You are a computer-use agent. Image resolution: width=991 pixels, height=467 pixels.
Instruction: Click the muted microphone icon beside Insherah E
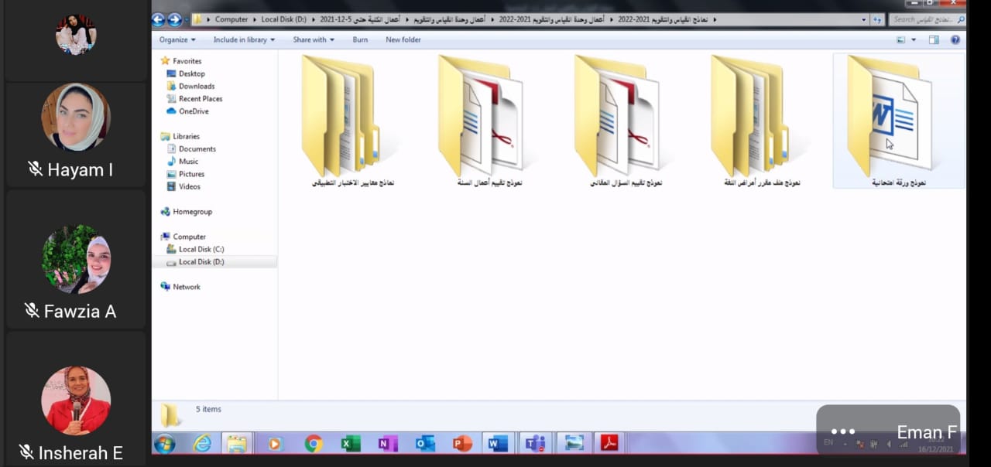coord(26,452)
